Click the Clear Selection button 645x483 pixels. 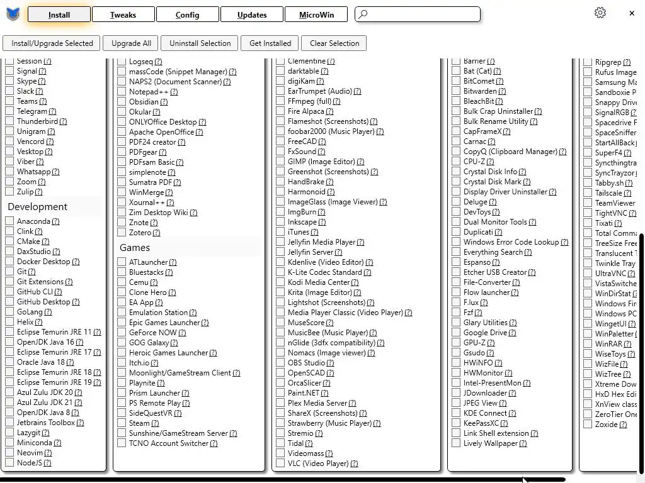(334, 43)
